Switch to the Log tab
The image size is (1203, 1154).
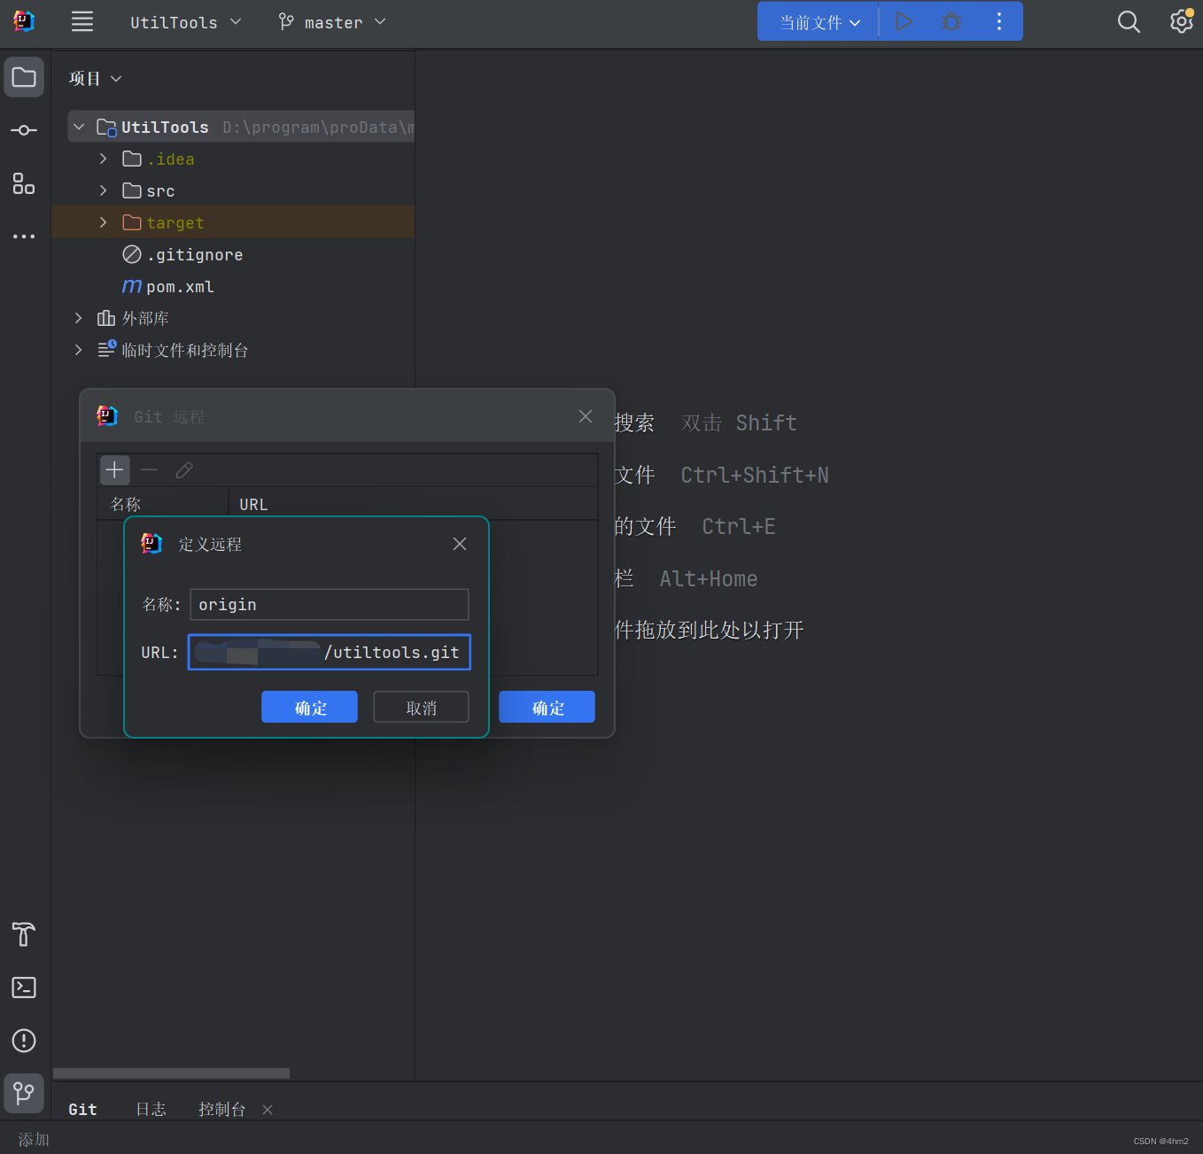pos(151,1110)
